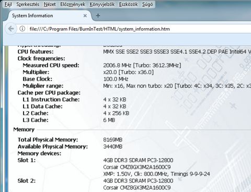
Task: Select the 'x20.0 [Turbo: x36.0]' value
Action: click(129, 72)
